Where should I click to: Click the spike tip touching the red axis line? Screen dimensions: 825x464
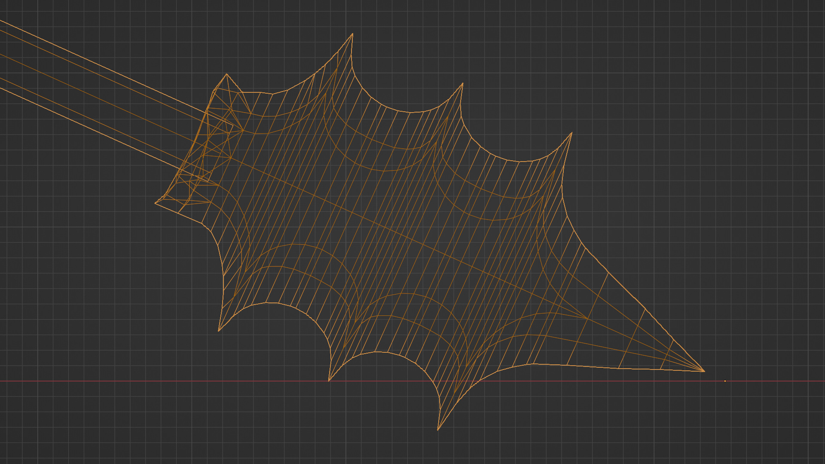tap(329, 380)
